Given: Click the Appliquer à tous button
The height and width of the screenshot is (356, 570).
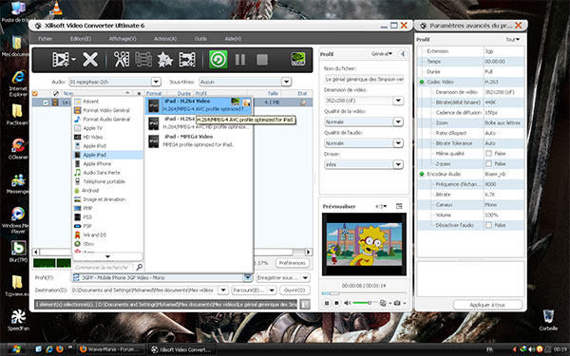Looking at the screenshot, I should click(487, 305).
